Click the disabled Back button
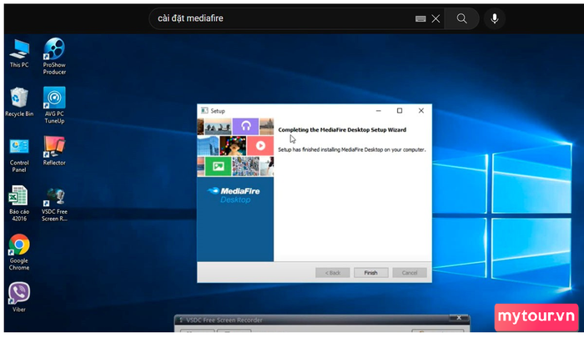This screenshot has height=338, width=584. [x=333, y=273]
